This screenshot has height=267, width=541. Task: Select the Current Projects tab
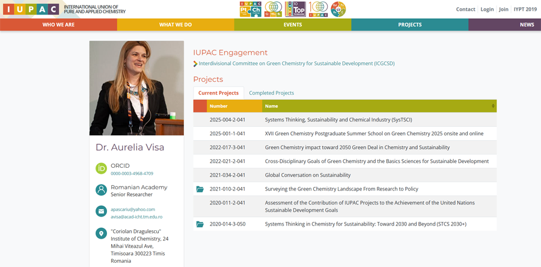pos(218,93)
